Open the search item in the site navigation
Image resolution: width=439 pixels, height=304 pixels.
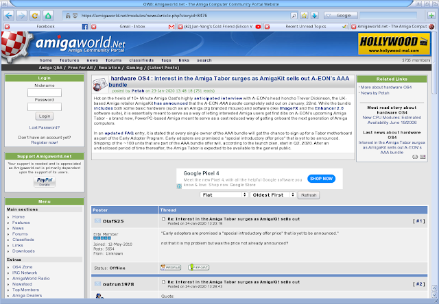[204, 60]
